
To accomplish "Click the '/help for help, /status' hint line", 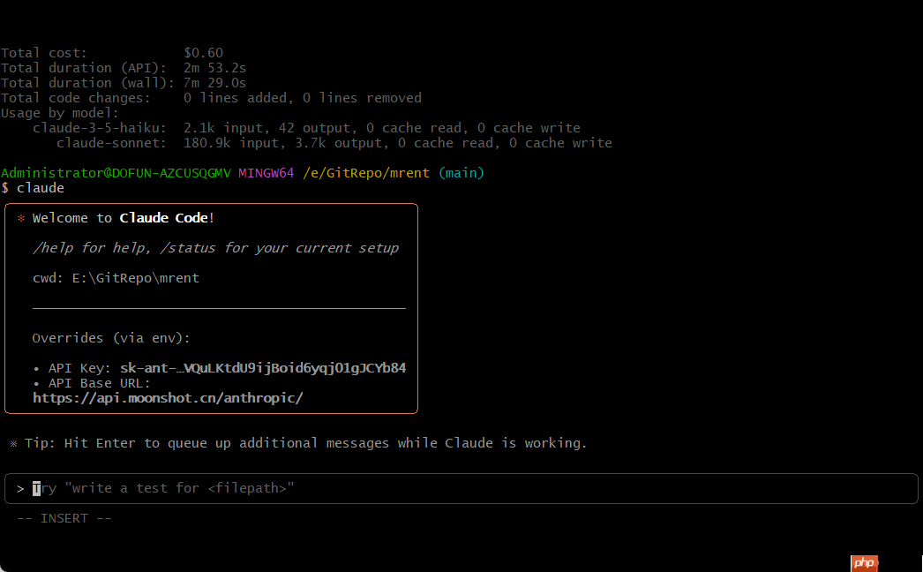I will (215, 248).
